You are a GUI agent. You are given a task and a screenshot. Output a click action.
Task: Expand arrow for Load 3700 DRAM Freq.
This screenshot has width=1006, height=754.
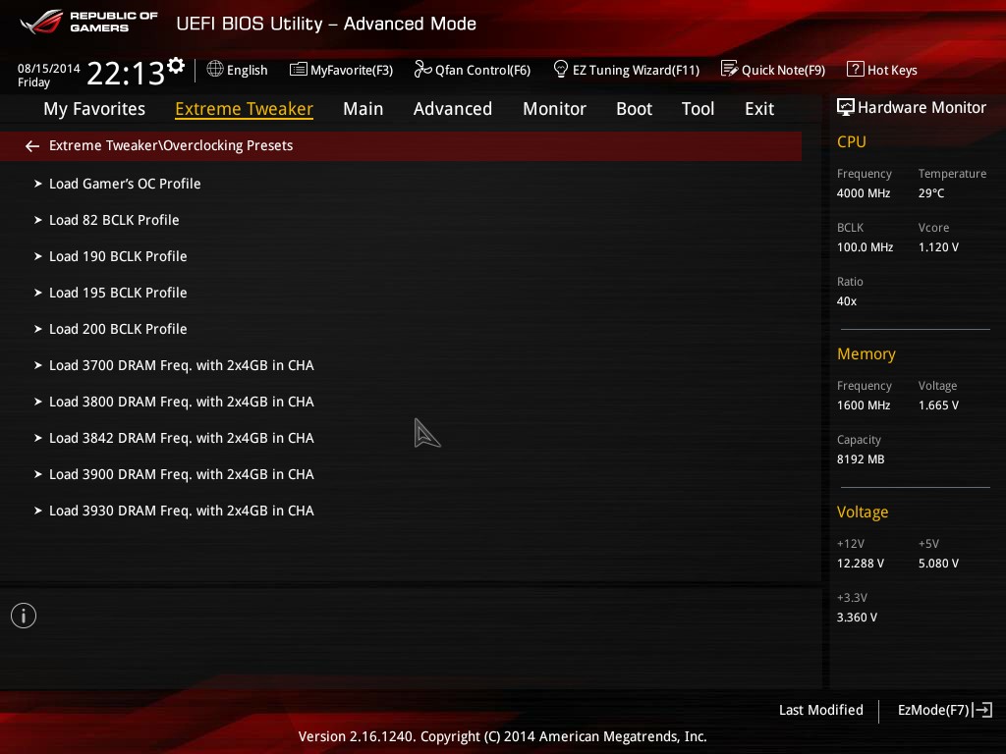(x=38, y=365)
